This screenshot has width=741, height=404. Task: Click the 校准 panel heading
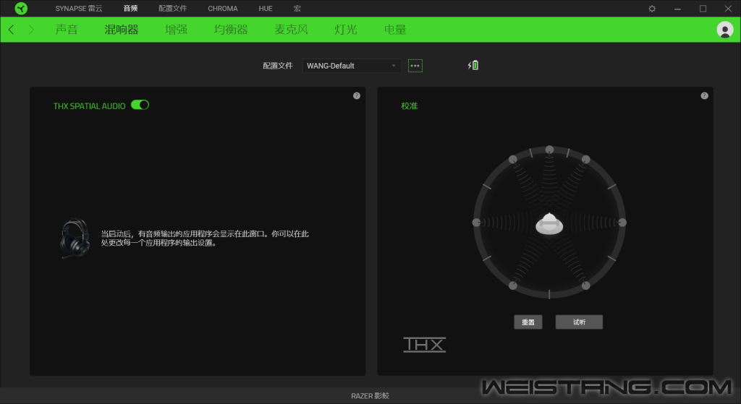[410, 106]
